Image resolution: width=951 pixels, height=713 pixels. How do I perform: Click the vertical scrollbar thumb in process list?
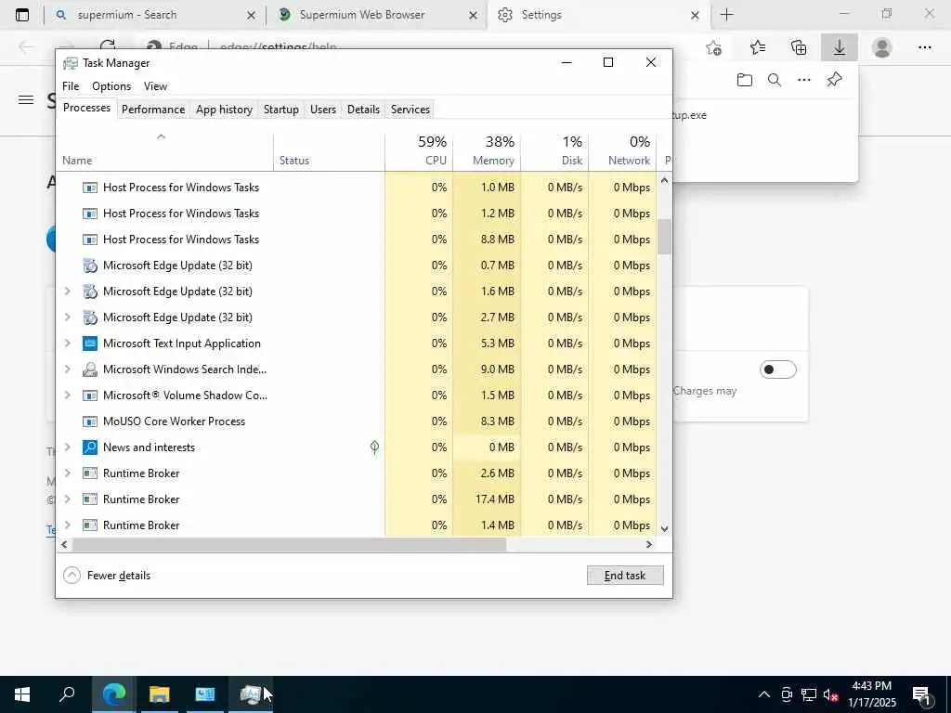pos(664,237)
